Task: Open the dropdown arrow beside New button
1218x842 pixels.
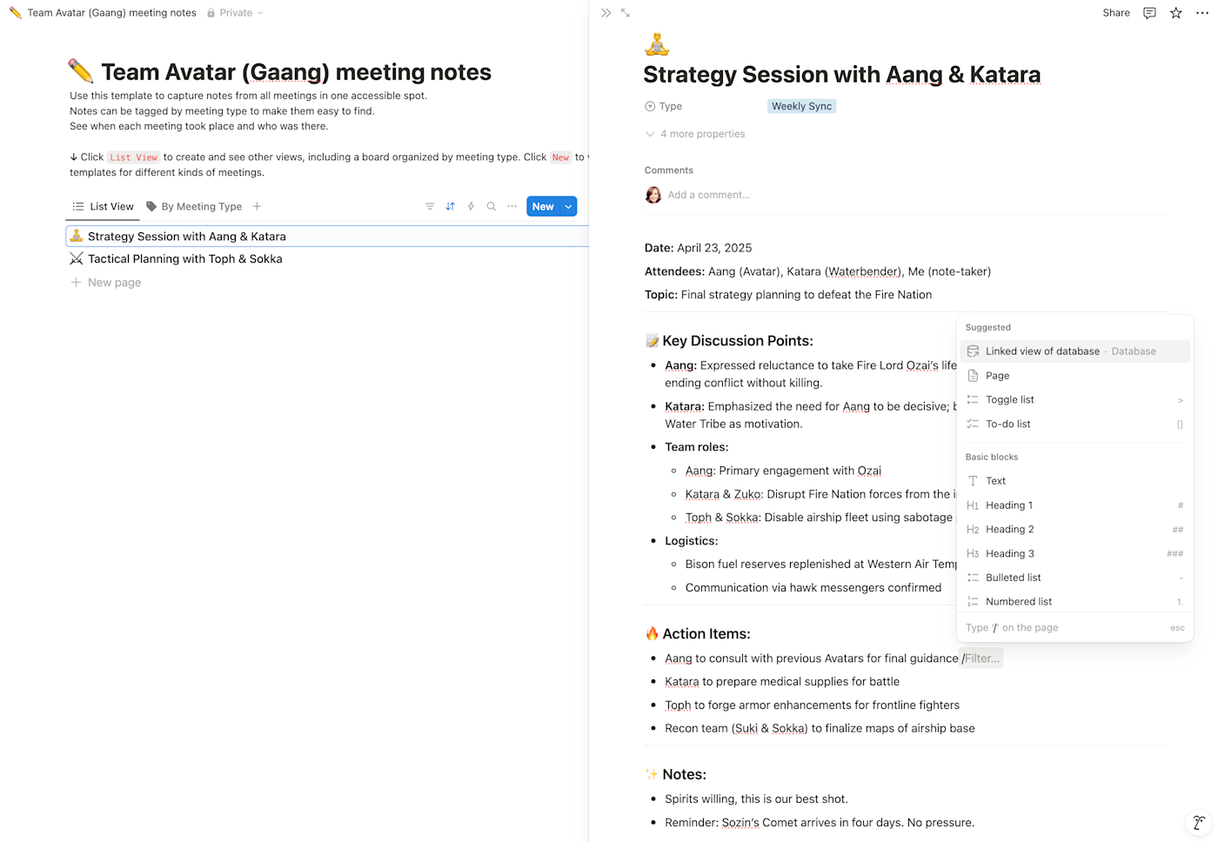Action: pyautogui.click(x=568, y=206)
